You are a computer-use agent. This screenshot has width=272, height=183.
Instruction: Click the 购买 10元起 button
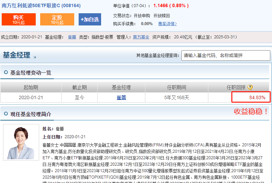click(19, 19)
